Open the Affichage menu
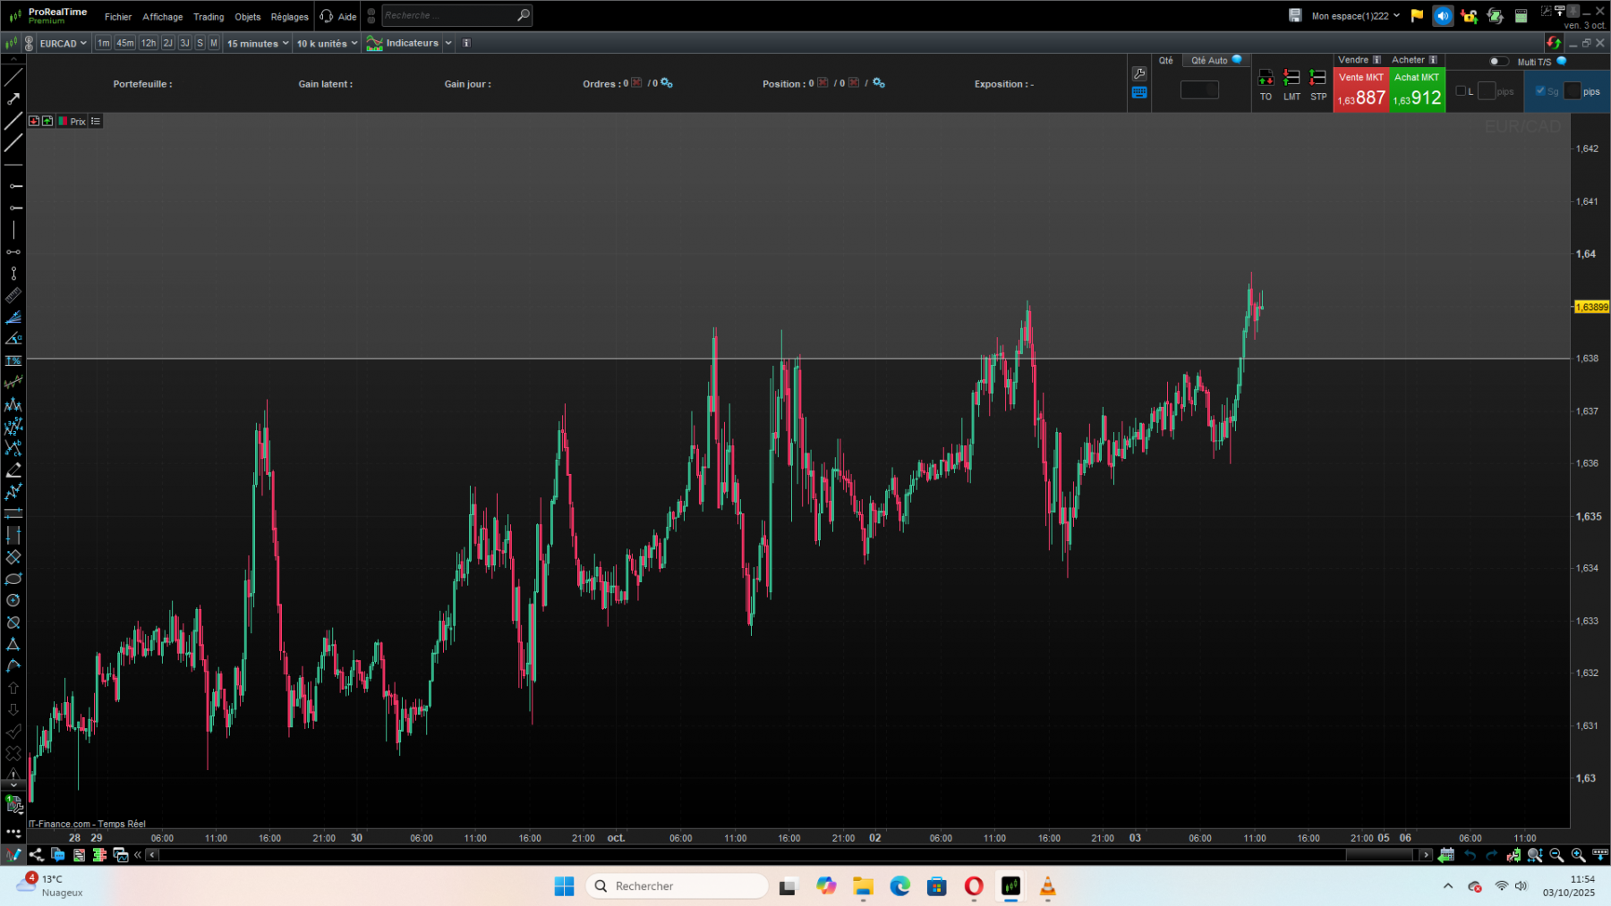The width and height of the screenshot is (1611, 906). point(162,16)
